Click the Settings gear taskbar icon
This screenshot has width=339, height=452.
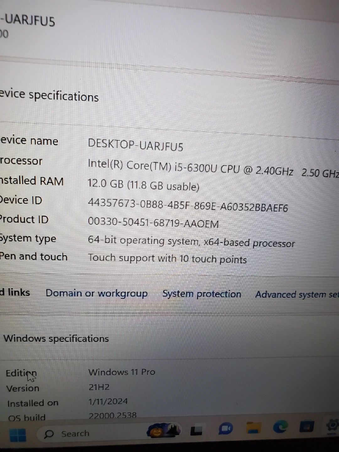point(332,426)
